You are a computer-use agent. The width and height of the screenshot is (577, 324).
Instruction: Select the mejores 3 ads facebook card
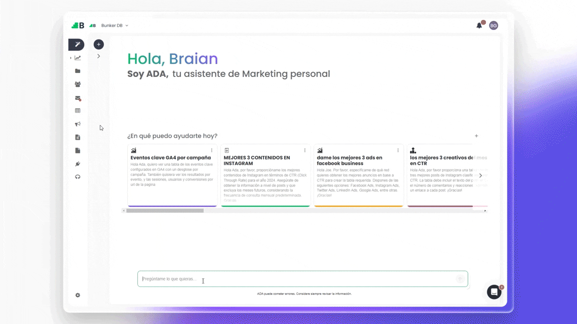[x=359, y=175]
